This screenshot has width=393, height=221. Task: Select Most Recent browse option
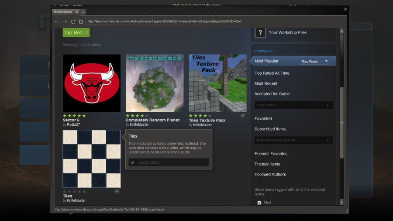pos(266,83)
